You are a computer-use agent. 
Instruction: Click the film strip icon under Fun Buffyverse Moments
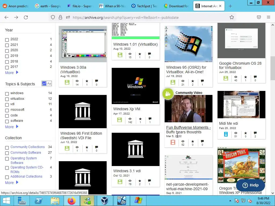coord(173,142)
